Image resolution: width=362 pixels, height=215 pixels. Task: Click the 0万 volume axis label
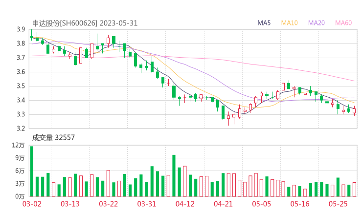(20, 196)
